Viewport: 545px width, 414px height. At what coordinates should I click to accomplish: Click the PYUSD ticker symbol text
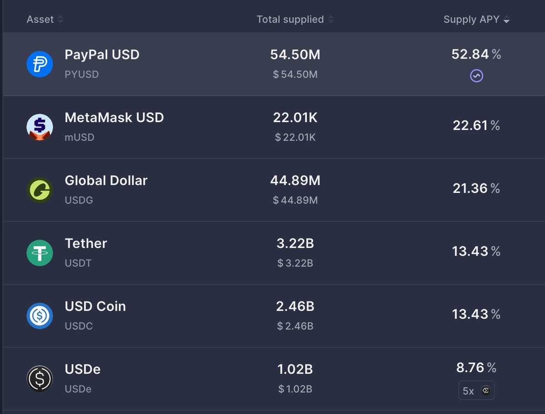pos(82,74)
